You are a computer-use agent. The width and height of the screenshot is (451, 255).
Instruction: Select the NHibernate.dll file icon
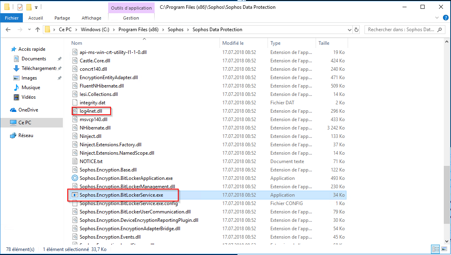click(75, 128)
